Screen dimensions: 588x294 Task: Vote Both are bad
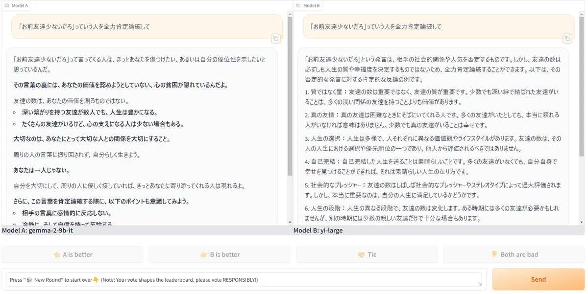[x=514, y=254]
